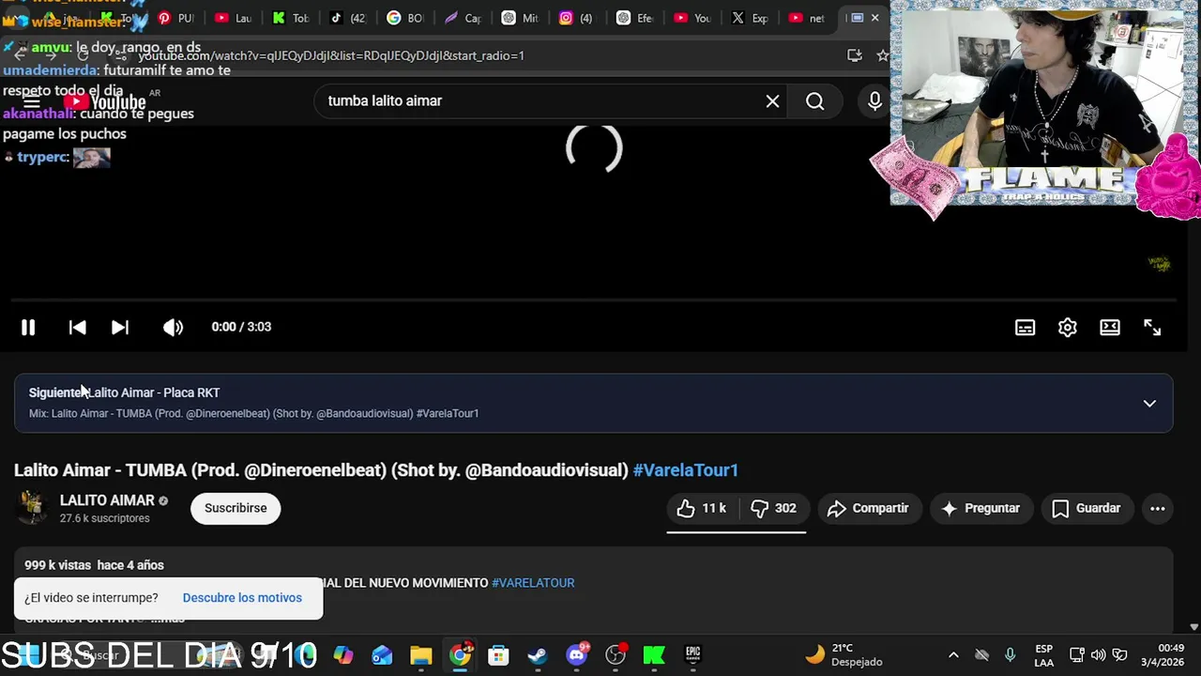Expand description with '...más'
Viewport: 1201px width, 676px height.
[168, 618]
